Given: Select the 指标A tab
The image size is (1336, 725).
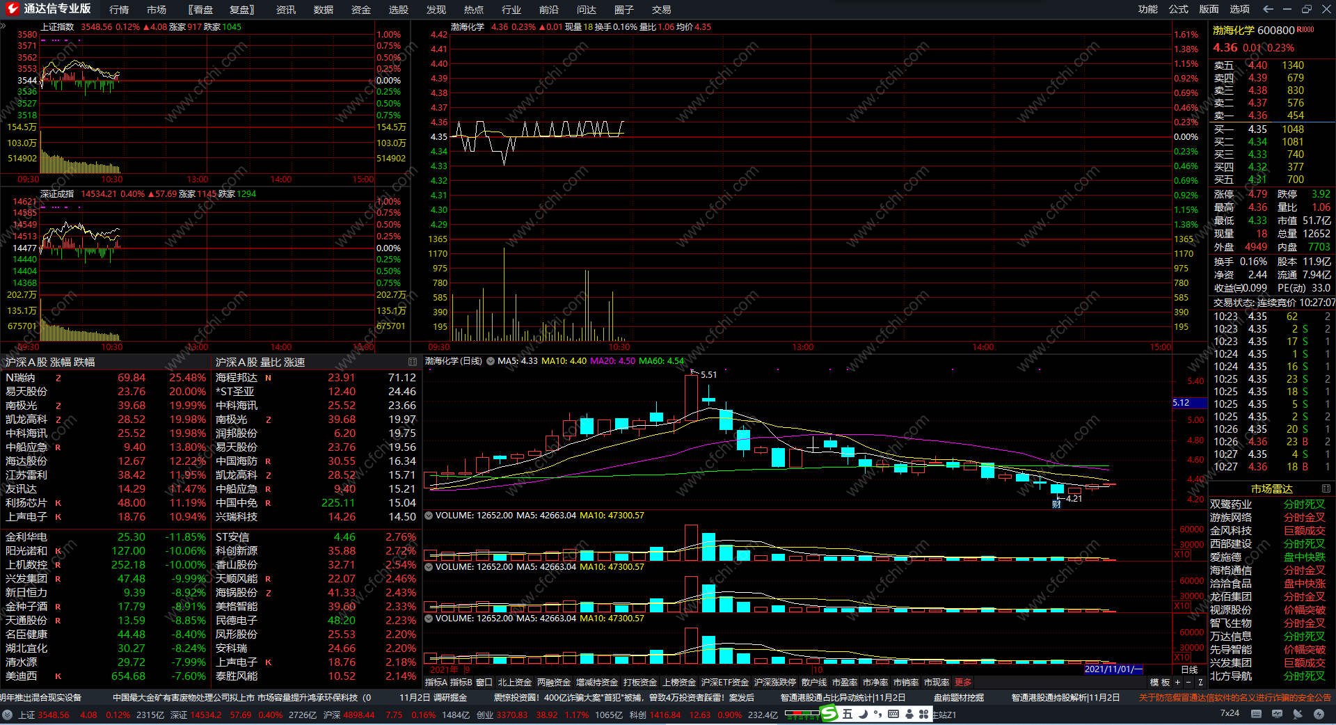Looking at the screenshot, I should click(x=436, y=683).
